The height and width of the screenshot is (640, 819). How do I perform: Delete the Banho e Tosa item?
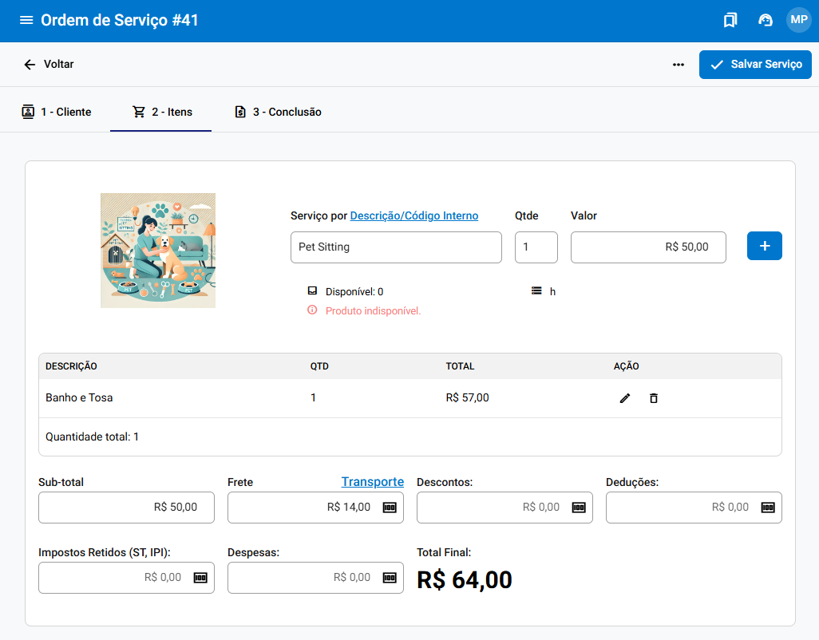point(654,398)
